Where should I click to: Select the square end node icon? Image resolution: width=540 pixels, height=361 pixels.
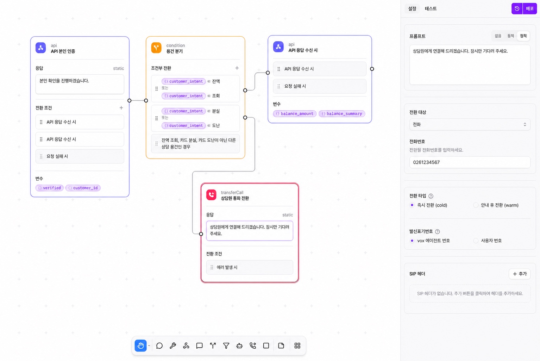tap(266, 346)
